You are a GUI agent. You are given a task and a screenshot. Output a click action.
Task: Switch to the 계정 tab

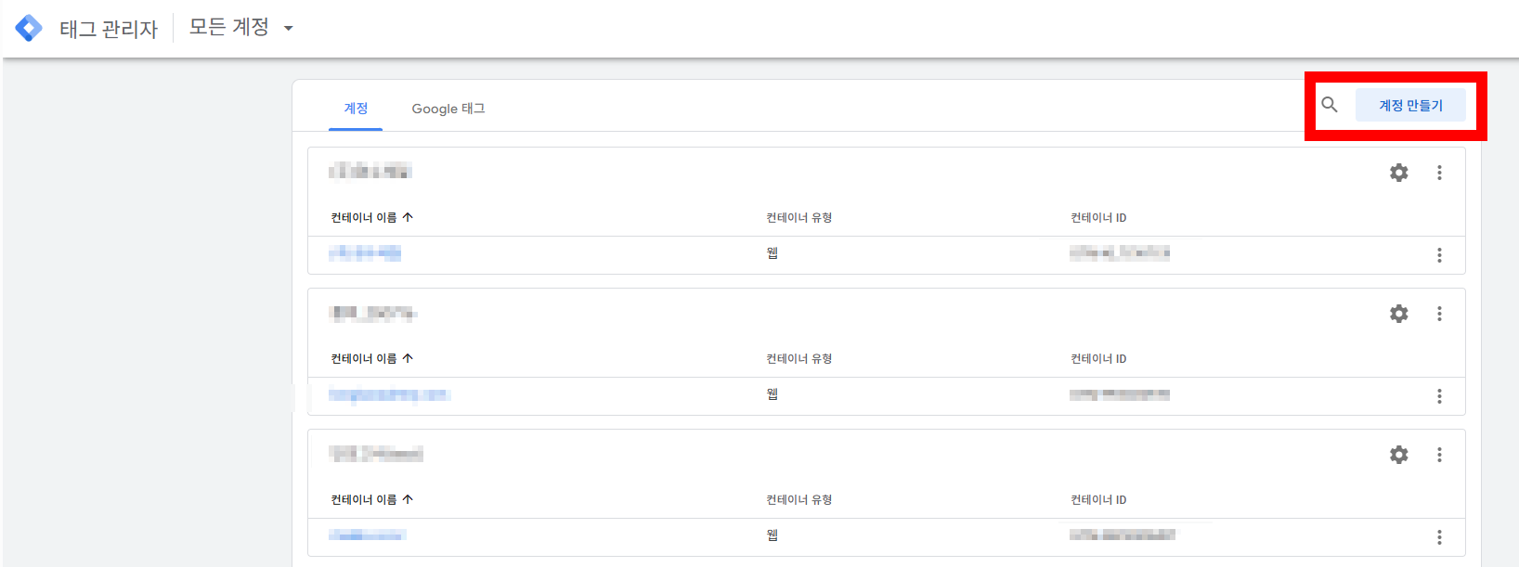coord(356,109)
